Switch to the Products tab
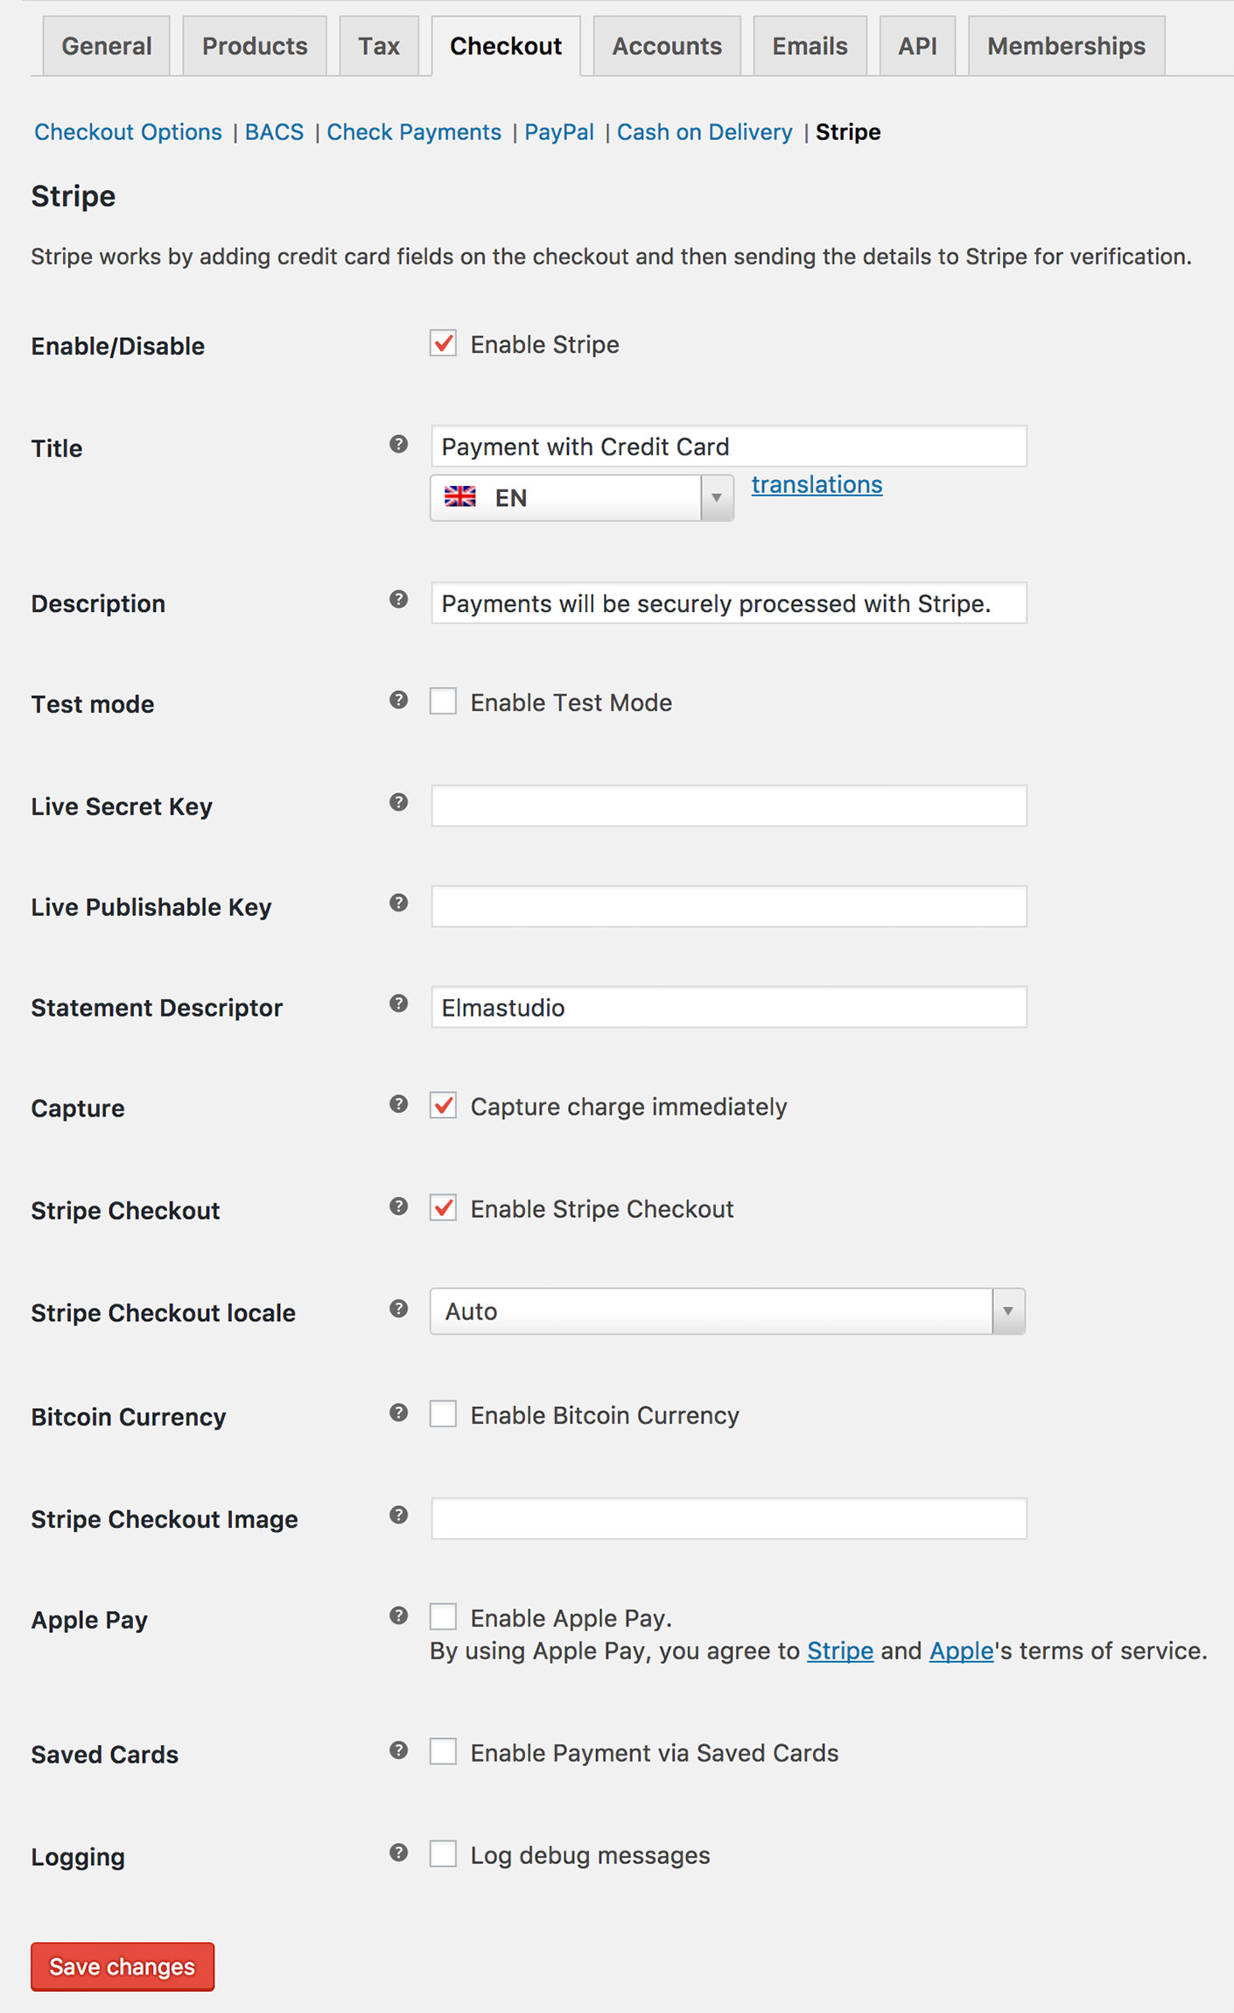The image size is (1234, 2013). click(x=255, y=46)
